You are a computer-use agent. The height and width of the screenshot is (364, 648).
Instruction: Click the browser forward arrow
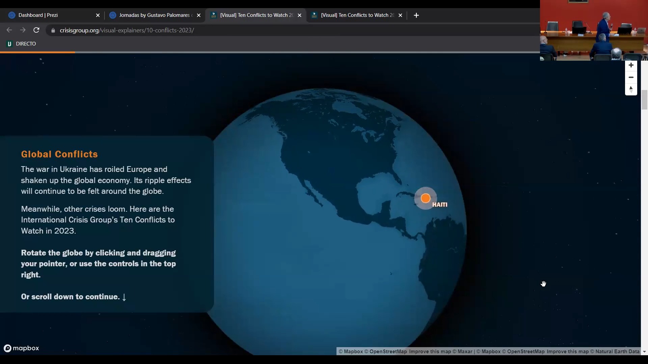tap(23, 30)
